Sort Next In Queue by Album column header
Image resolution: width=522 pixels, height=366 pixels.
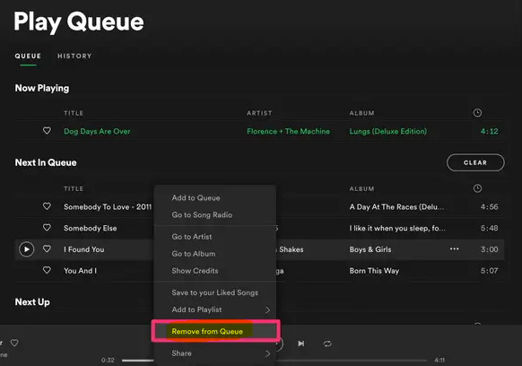tap(361, 188)
